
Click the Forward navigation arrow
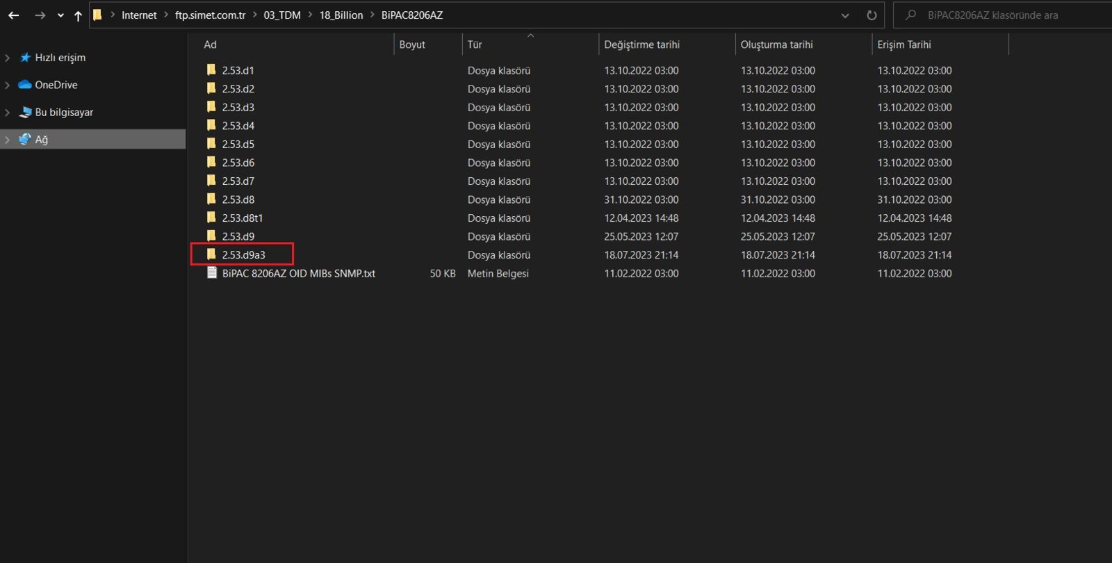pyautogui.click(x=40, y=15)
